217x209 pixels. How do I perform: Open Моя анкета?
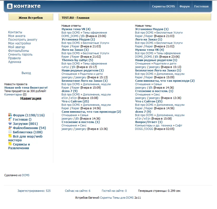point(17,36)
